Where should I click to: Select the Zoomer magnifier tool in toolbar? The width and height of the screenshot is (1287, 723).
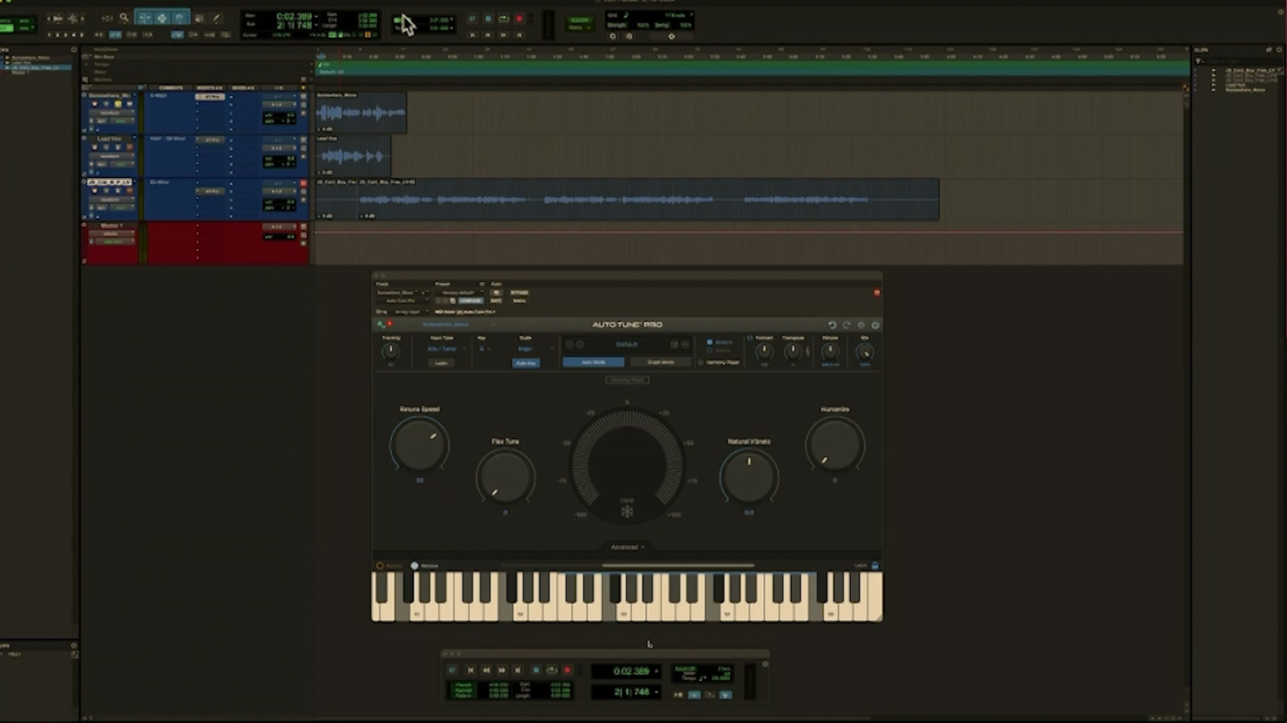[124, 18]
